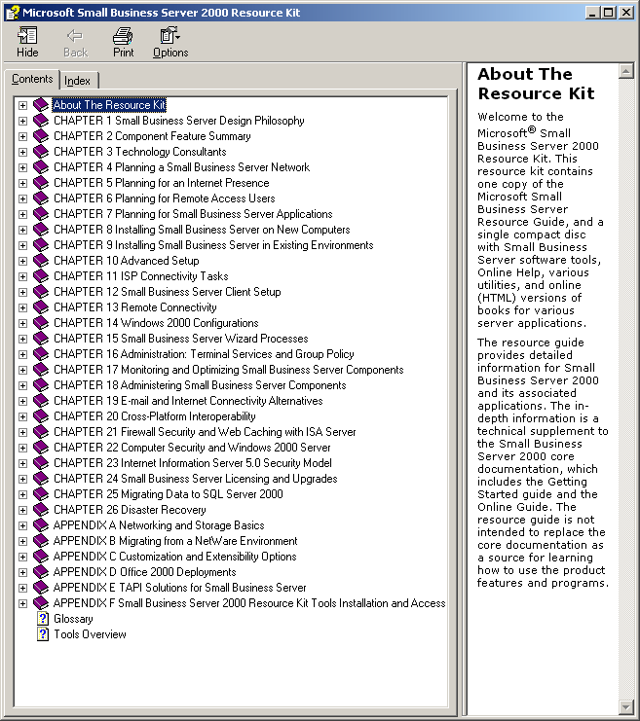Expand CHAPTER 1 Design Philosophy node
Screen dimensions: 640x721
22,121
